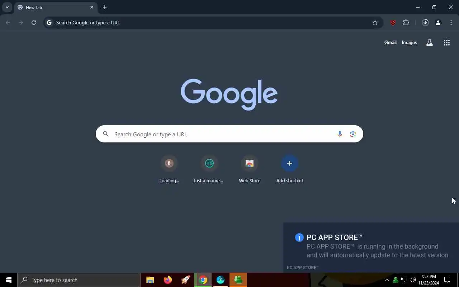Open the green taskbar app icon
This screenshot has height=287, width=459.
click(238, 280)
